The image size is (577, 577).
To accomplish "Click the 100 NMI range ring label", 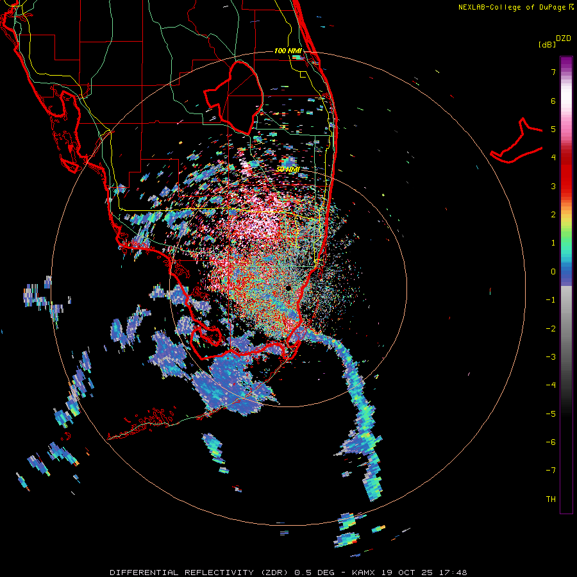I will coord(288,51).
